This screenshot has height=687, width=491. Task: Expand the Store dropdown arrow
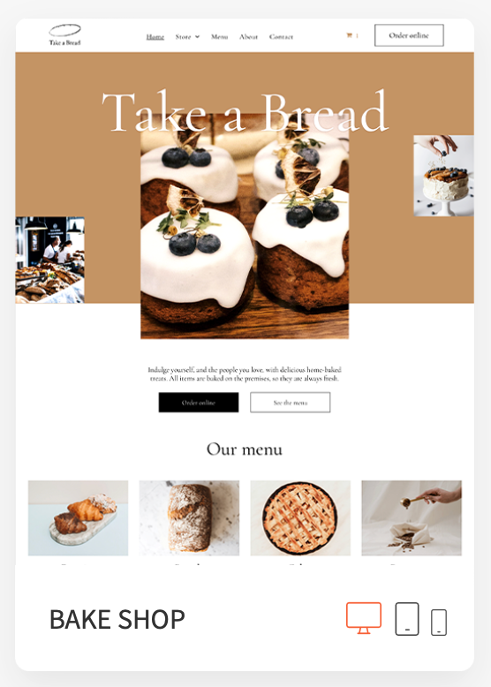click(x=198, y=37)
